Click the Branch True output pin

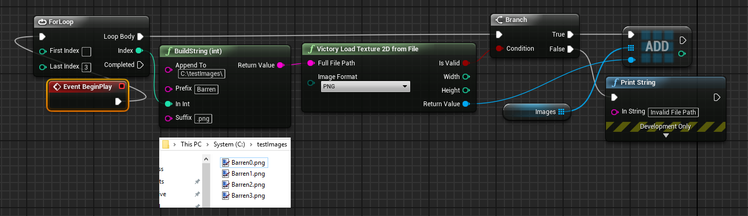point(570,35)
